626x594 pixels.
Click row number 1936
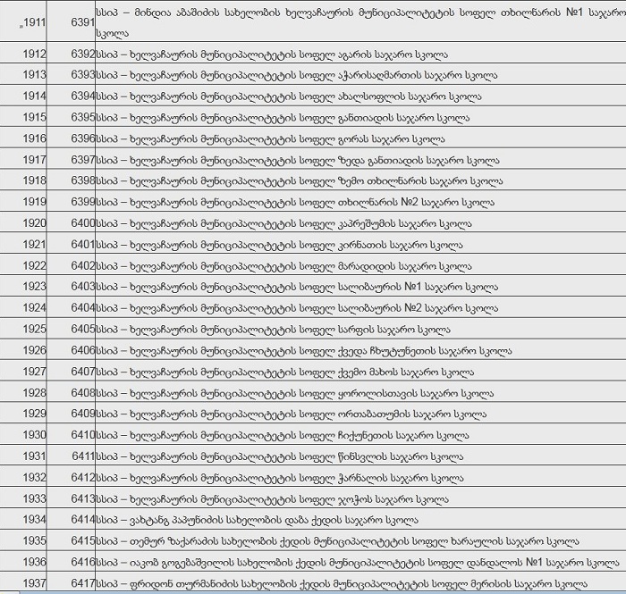(34, 562)
